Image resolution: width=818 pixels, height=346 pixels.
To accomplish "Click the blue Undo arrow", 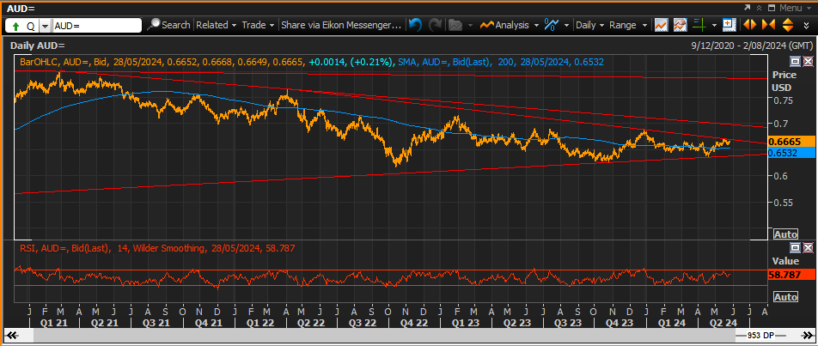I will pos(415,25).
